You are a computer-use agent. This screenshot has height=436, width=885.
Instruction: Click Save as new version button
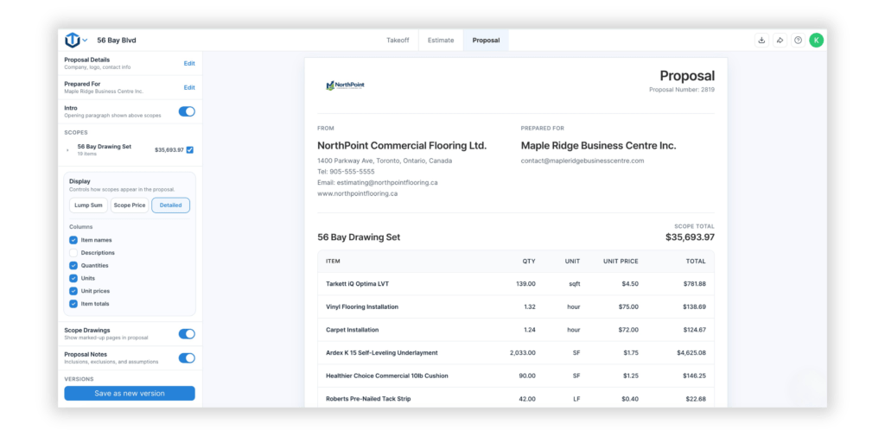(130, 393)
